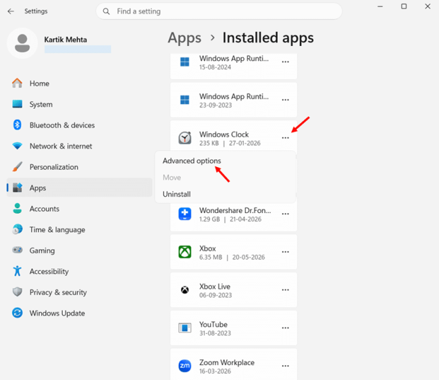
Task: Click the Home house icon
Action: 17,83
